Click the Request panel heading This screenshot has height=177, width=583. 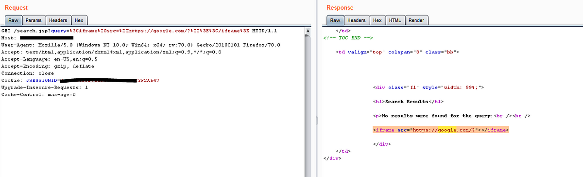(16, 8)
